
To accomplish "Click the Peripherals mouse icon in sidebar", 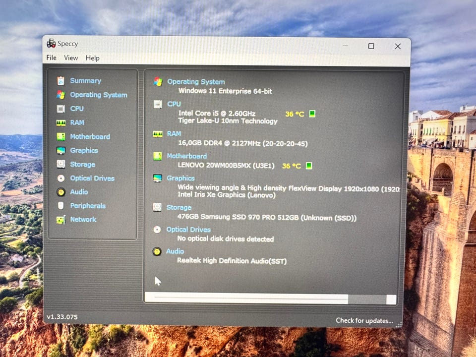I will click(60, 206).
